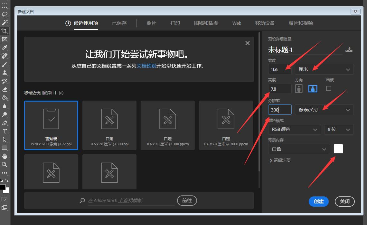The image size is (367, 225).
Task: Expand the 高级选项 advanced options section
Action: tap(282, 160)
